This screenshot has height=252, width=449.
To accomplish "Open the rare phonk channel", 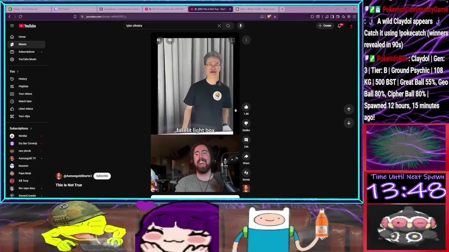I will pos(26,151).
